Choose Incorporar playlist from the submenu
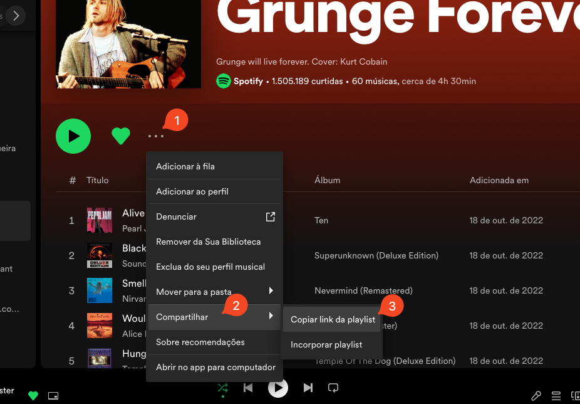 pos(326,344)
